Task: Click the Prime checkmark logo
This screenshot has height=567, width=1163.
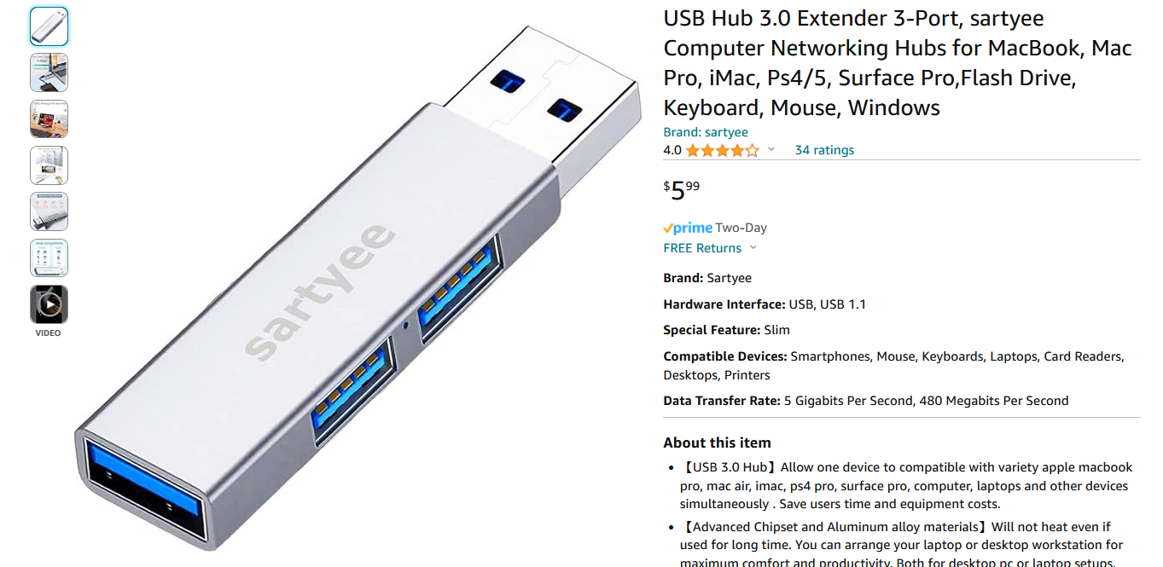Action: pyautogui.click(x=688, y=228)
